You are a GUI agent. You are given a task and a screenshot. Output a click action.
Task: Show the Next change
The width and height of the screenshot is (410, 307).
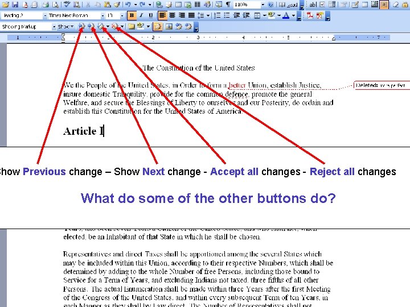(x=91, y=26)
